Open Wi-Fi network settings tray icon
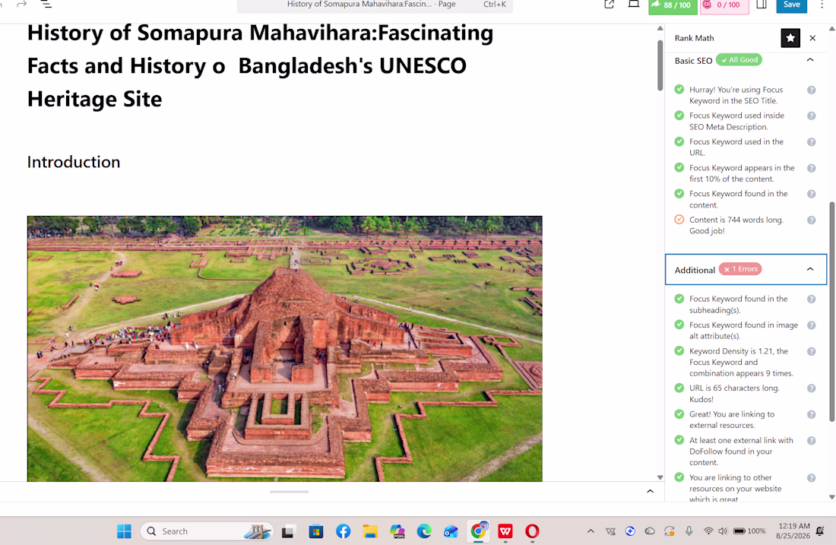This screenshot has height=545, width=836. coord(708,531)
